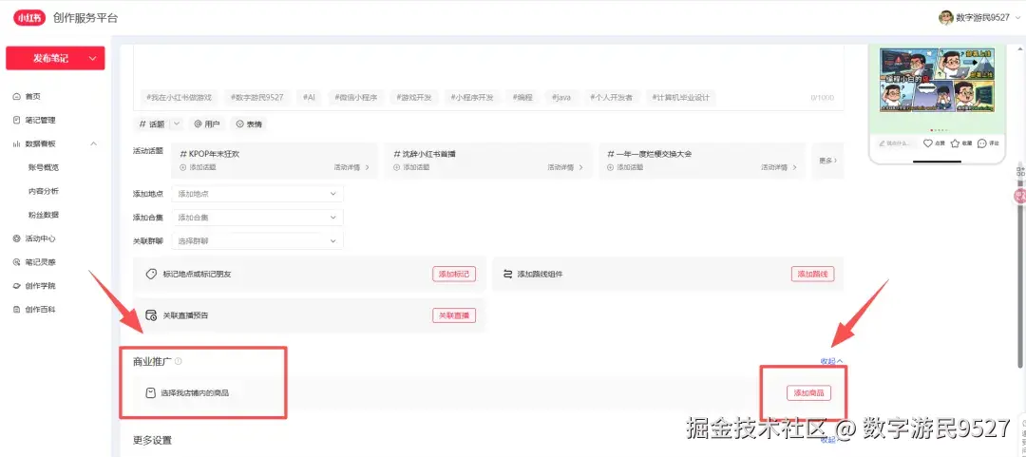Select the #个人开发者 tag
1026x457 pixels.
coord(611,98)
